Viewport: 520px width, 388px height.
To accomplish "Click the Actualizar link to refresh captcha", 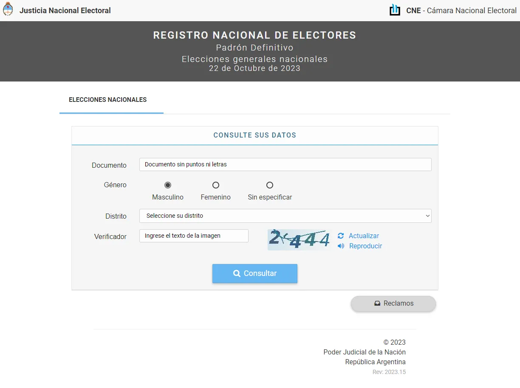I will [x=364, y=236].
